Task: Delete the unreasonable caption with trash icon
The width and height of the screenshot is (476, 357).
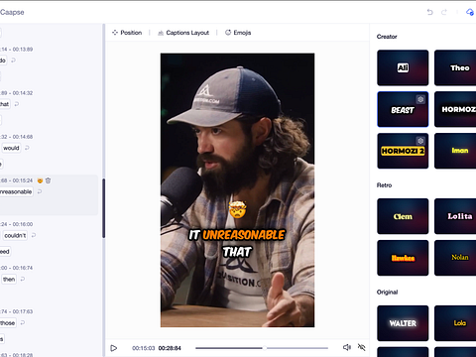Action: (x=49, y=180)
